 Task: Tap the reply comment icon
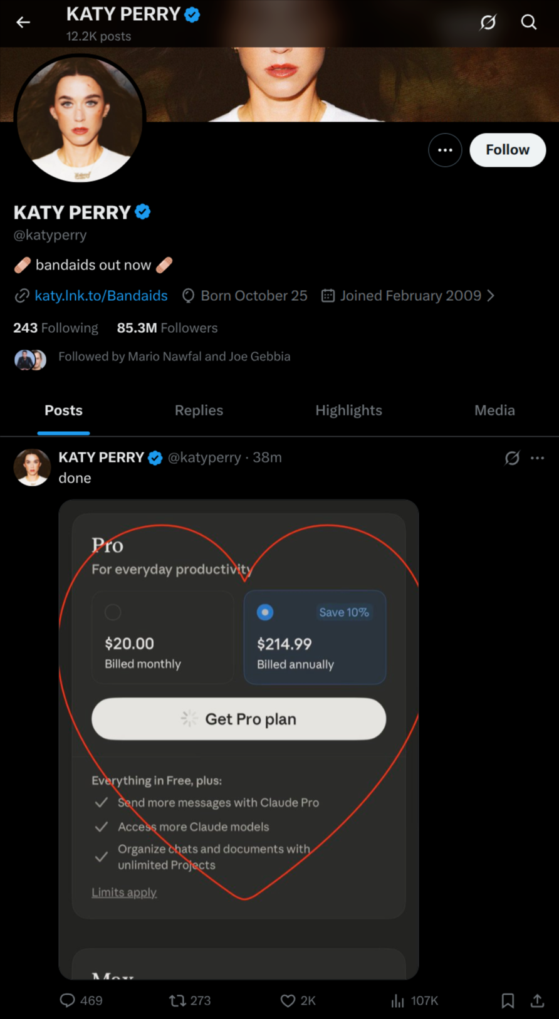point(67,1000)
